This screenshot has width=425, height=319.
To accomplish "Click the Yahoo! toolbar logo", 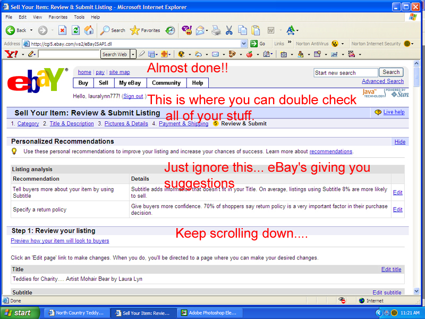I will point(11,54).
